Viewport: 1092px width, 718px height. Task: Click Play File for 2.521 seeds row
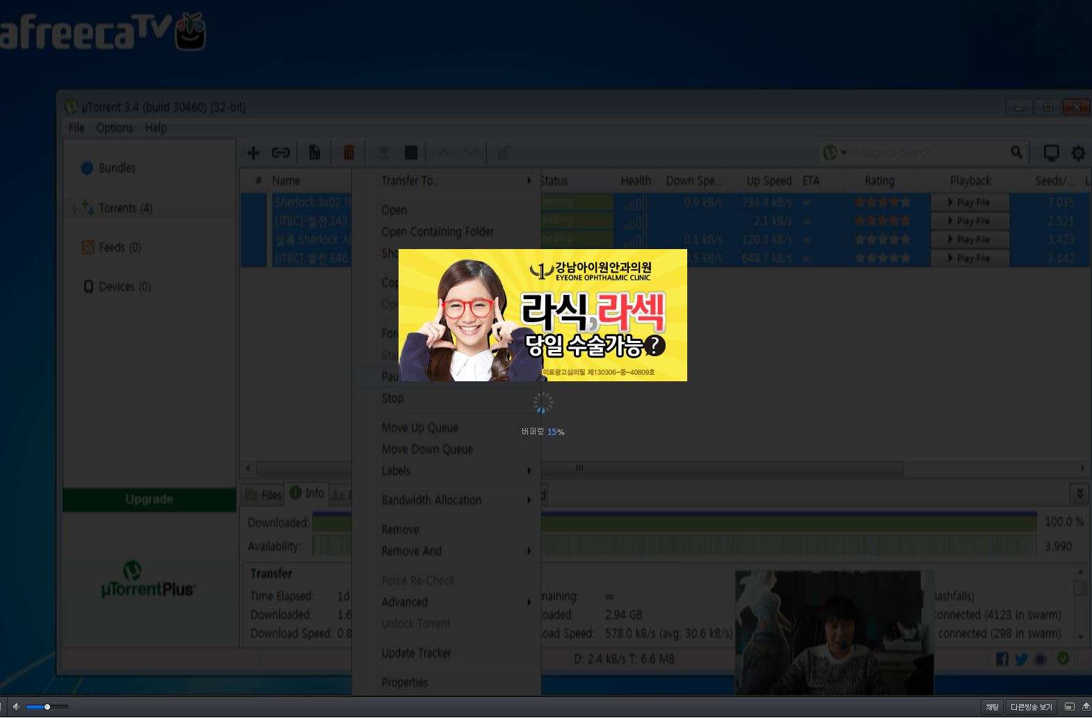pyautogui.click(x=970, y=221)
